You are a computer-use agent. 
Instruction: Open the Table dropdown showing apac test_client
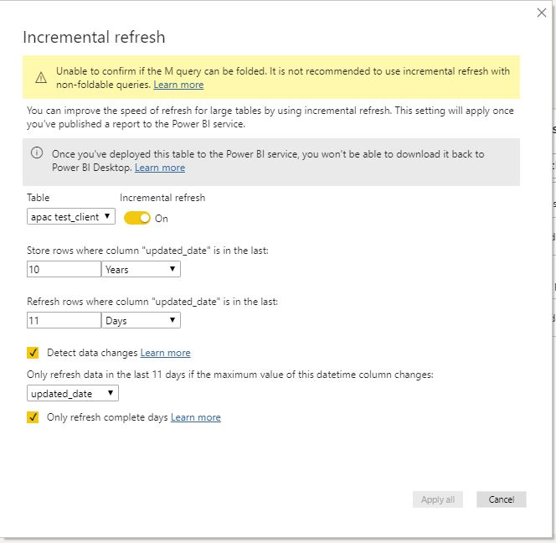[x=71, y=216]
